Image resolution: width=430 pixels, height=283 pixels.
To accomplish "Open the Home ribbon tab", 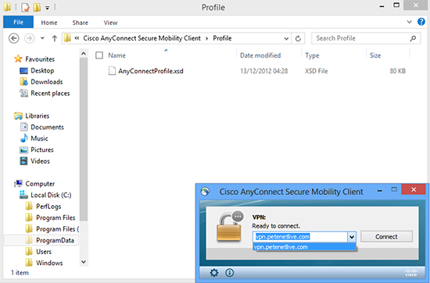I will (49, 23).
